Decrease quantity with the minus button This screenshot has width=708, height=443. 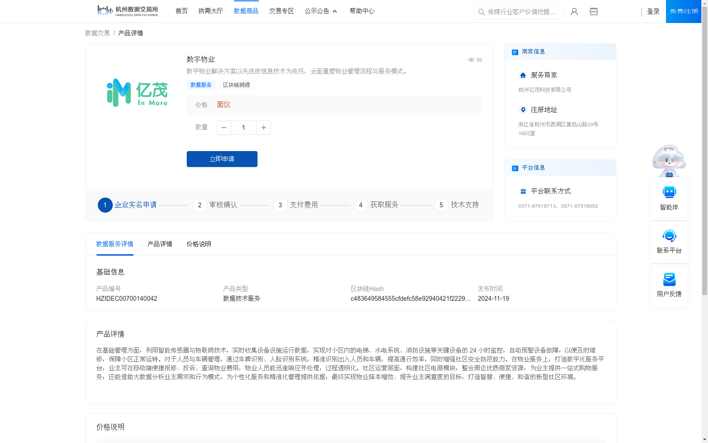pos(224,128)
